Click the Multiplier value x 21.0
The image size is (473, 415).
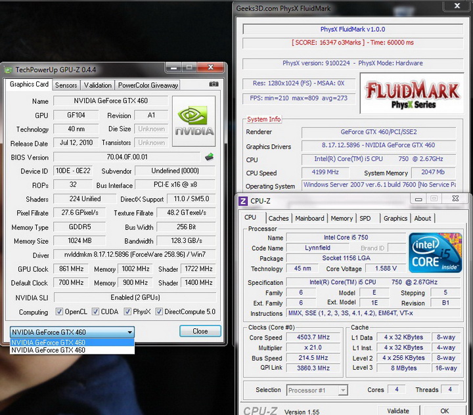point(313,347)
